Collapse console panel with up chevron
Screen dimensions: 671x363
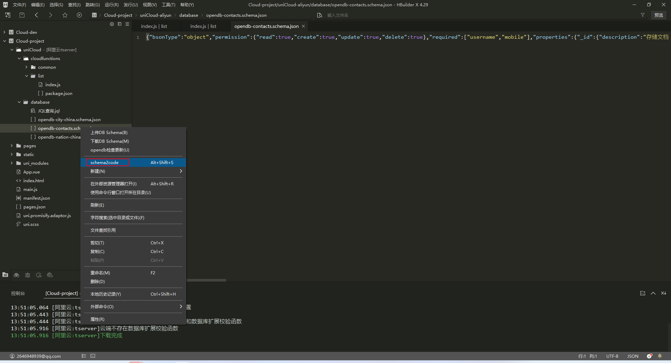point(653,293)
